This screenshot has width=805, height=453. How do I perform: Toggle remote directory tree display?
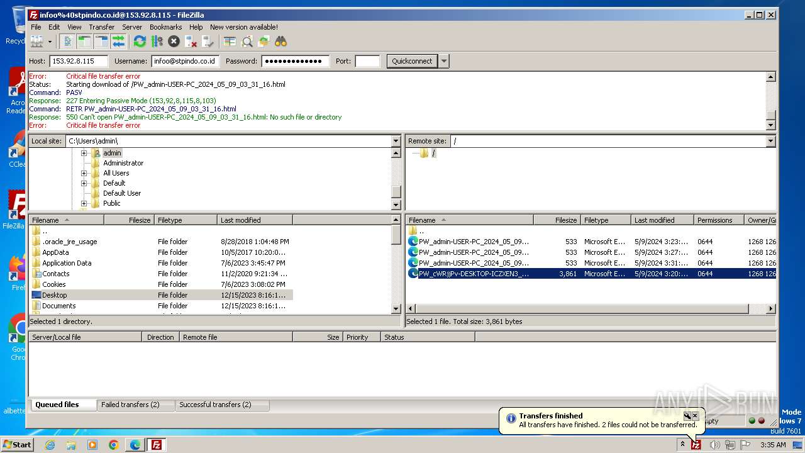[101, 42]
